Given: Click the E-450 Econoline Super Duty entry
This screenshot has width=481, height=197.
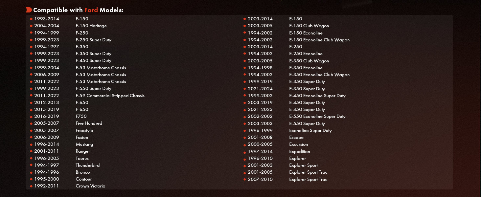Looking at the screenshot, I should pos(317,96).
